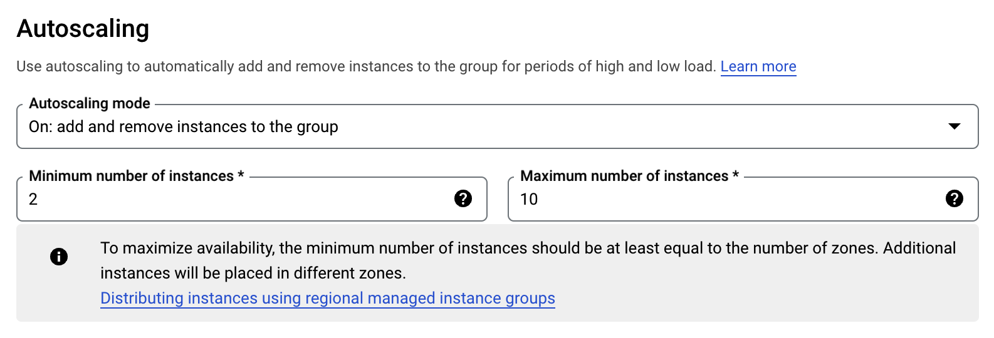Click the Autoscaling section heading
The image size is (994, 338).
[x=83, y=29]
